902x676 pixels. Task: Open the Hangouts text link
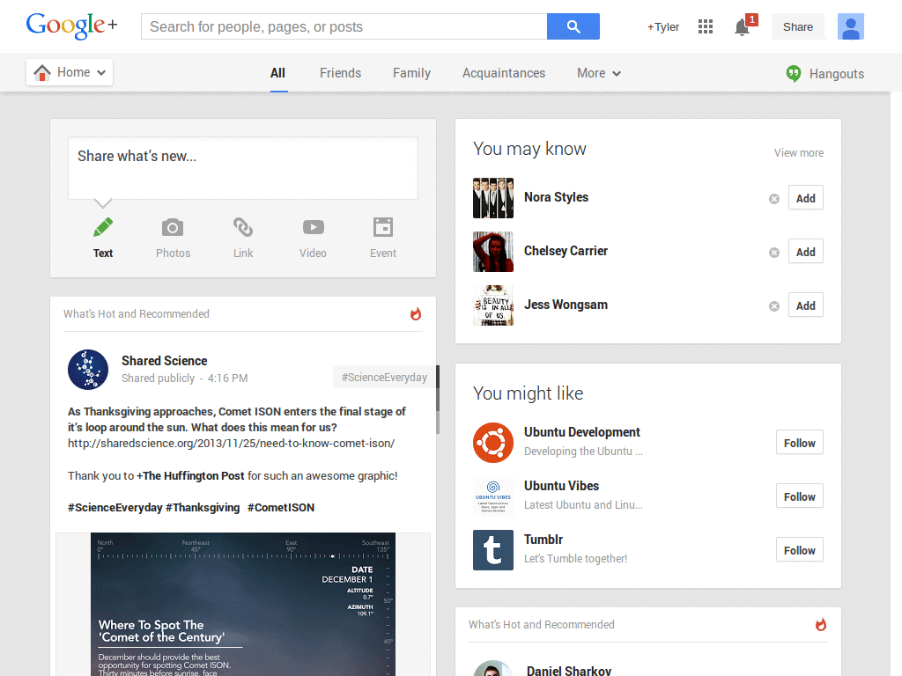point(837,74)
